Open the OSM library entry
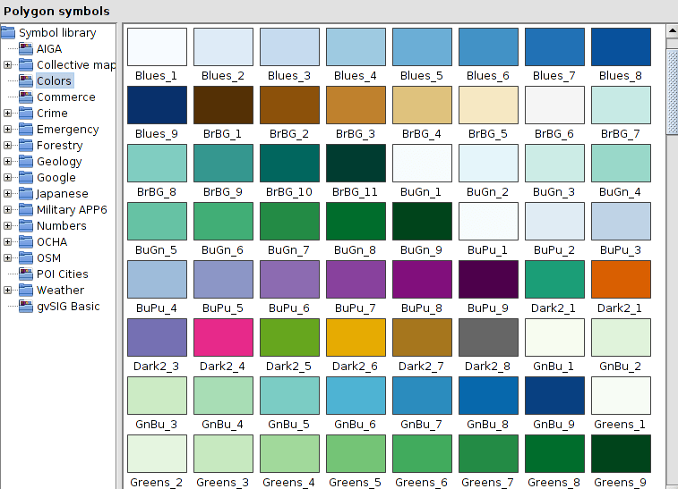Image resolution: width=678 pixels, height=489 pixels. click(x=48, y=258)
